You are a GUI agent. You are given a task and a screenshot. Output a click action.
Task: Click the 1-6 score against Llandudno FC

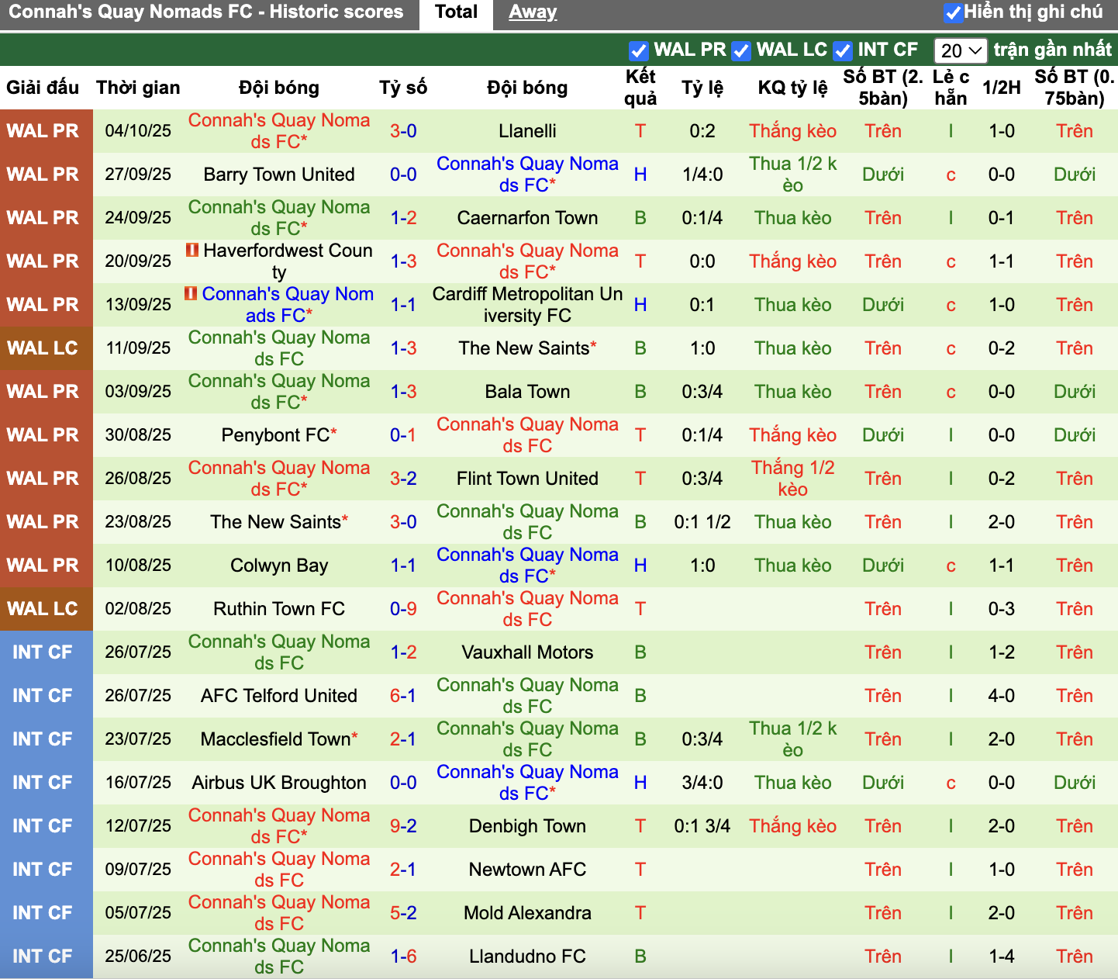coord(403,957)
